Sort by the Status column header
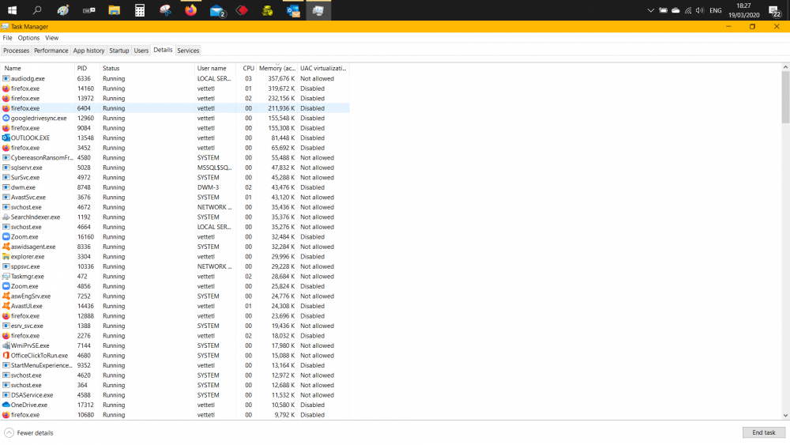The height and width of the screenshot is (445, 790). [x=147, y=68]
